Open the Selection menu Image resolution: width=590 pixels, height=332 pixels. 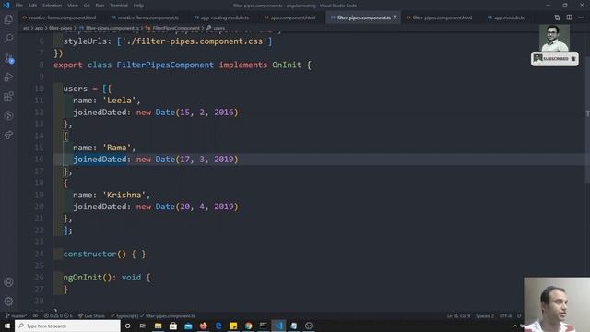tap(52, 6)
